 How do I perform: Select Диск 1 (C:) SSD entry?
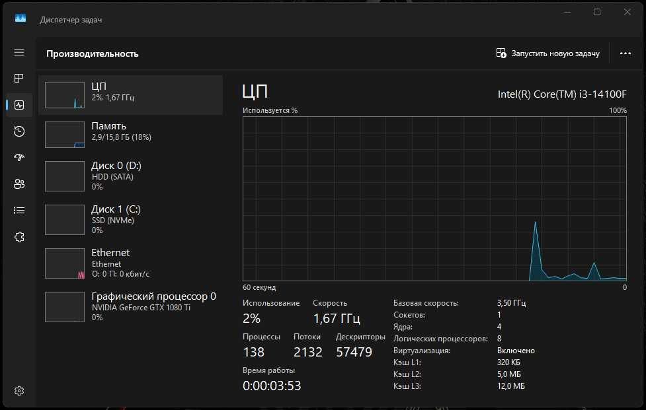point(131,220)
